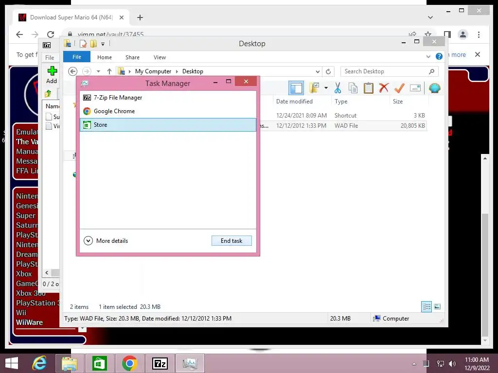Image resolution: width=498 pixels, height=373 pixels.
Task: Click Explorer quick access Properties icon
Action: click(83, 44)
